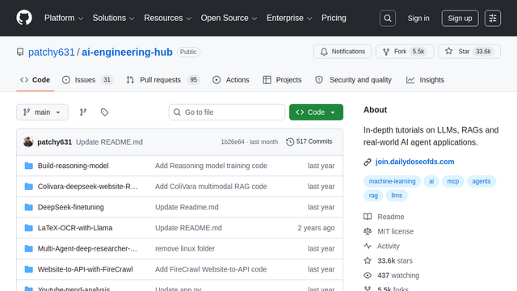The height and width of the screenshot is (291, 517).
Task: Open the DeepSeek-finetuning folder name
Action: coord(71,207)
